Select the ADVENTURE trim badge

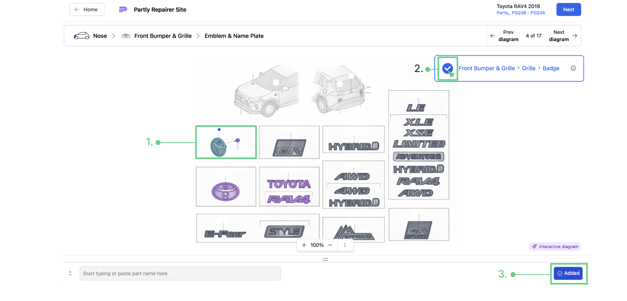tap(418, 156)
